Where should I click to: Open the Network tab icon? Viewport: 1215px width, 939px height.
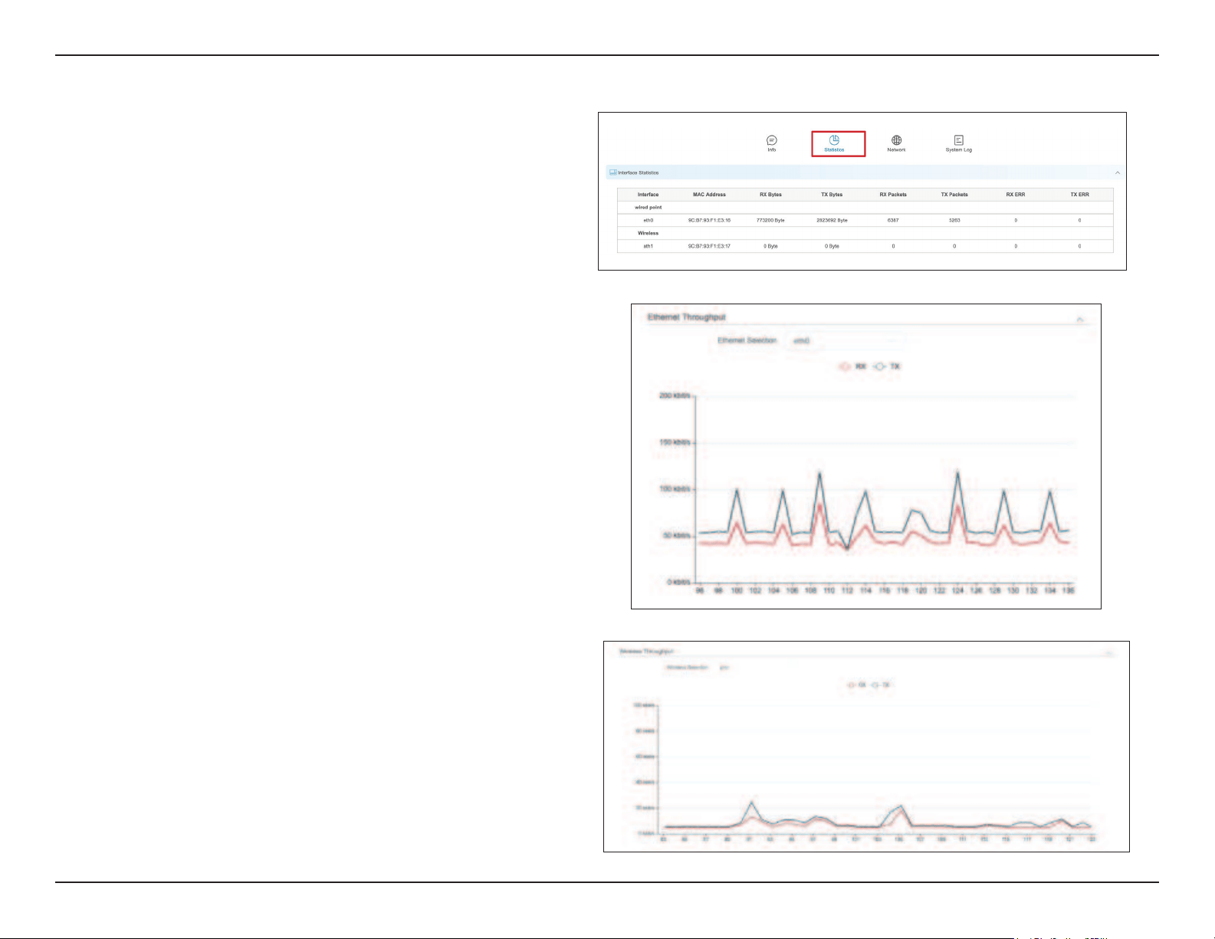[x=896, y=140]
